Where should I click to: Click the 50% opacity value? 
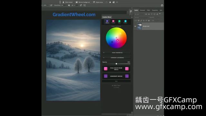point(129,62)
